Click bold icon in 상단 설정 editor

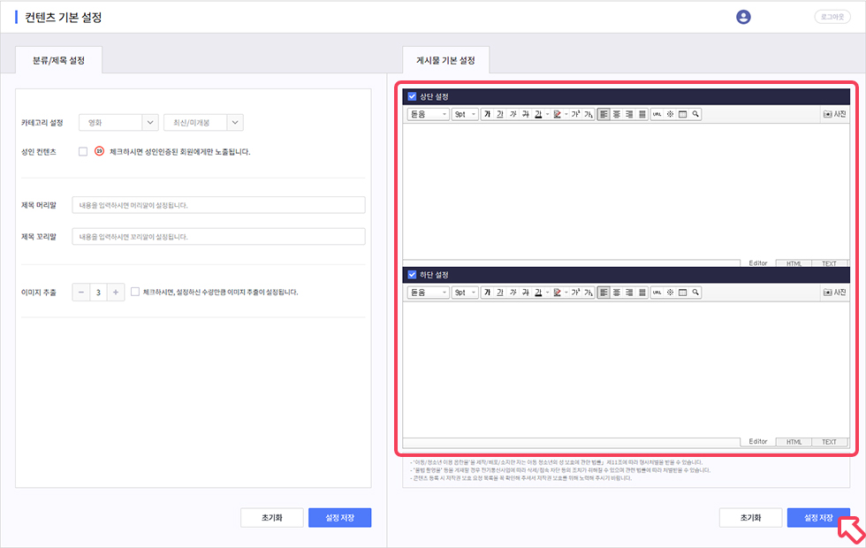point(487,114)
